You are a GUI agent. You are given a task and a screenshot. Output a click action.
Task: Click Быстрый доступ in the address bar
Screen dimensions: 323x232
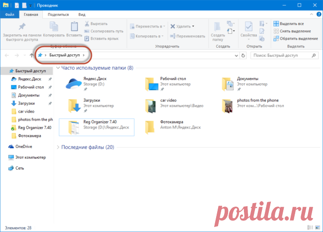(65, 55)
